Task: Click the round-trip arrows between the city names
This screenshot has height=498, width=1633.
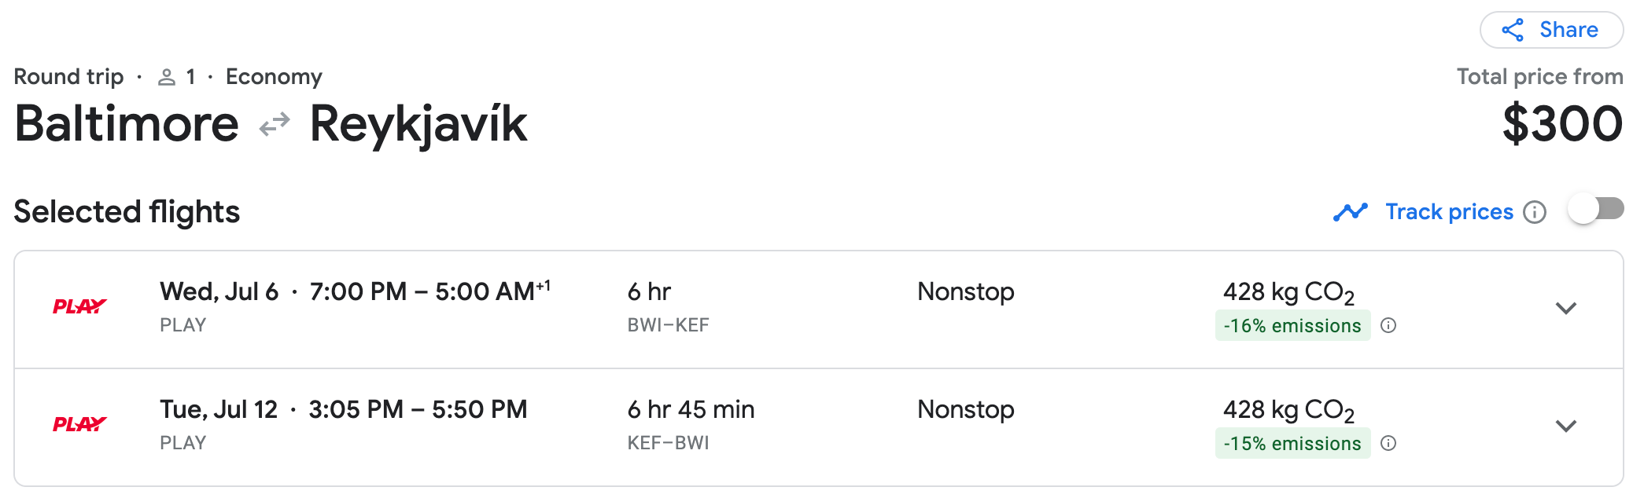Action: (x=275, y=124)
